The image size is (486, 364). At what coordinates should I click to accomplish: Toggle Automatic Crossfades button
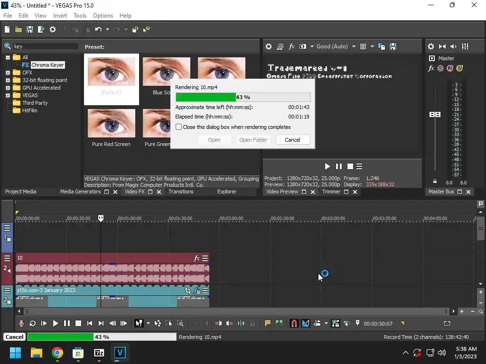point(306,323)
